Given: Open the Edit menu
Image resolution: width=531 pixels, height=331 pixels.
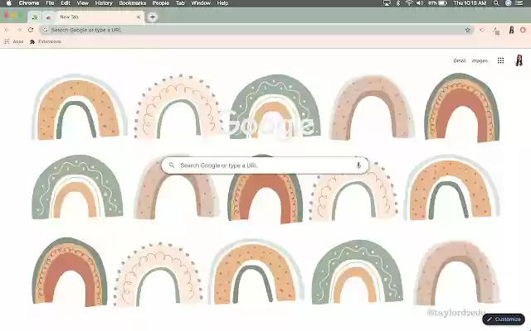Looking at the screenshot, I should [66, 3].
